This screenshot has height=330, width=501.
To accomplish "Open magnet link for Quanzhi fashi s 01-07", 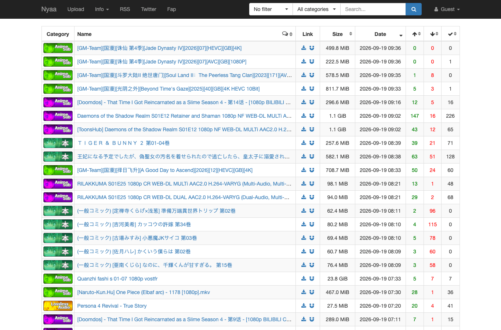I will 312,278.
